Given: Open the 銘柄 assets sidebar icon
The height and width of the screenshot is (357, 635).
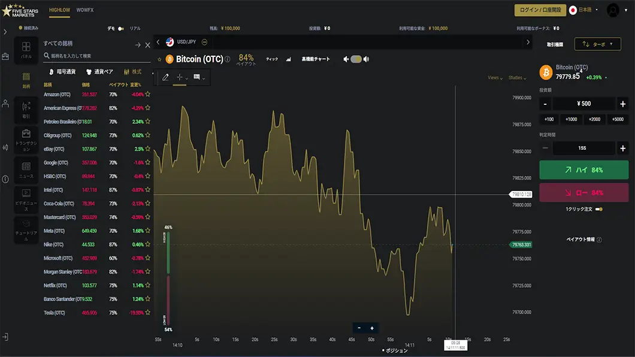Looking at the screenshot, I should [26, 80].
